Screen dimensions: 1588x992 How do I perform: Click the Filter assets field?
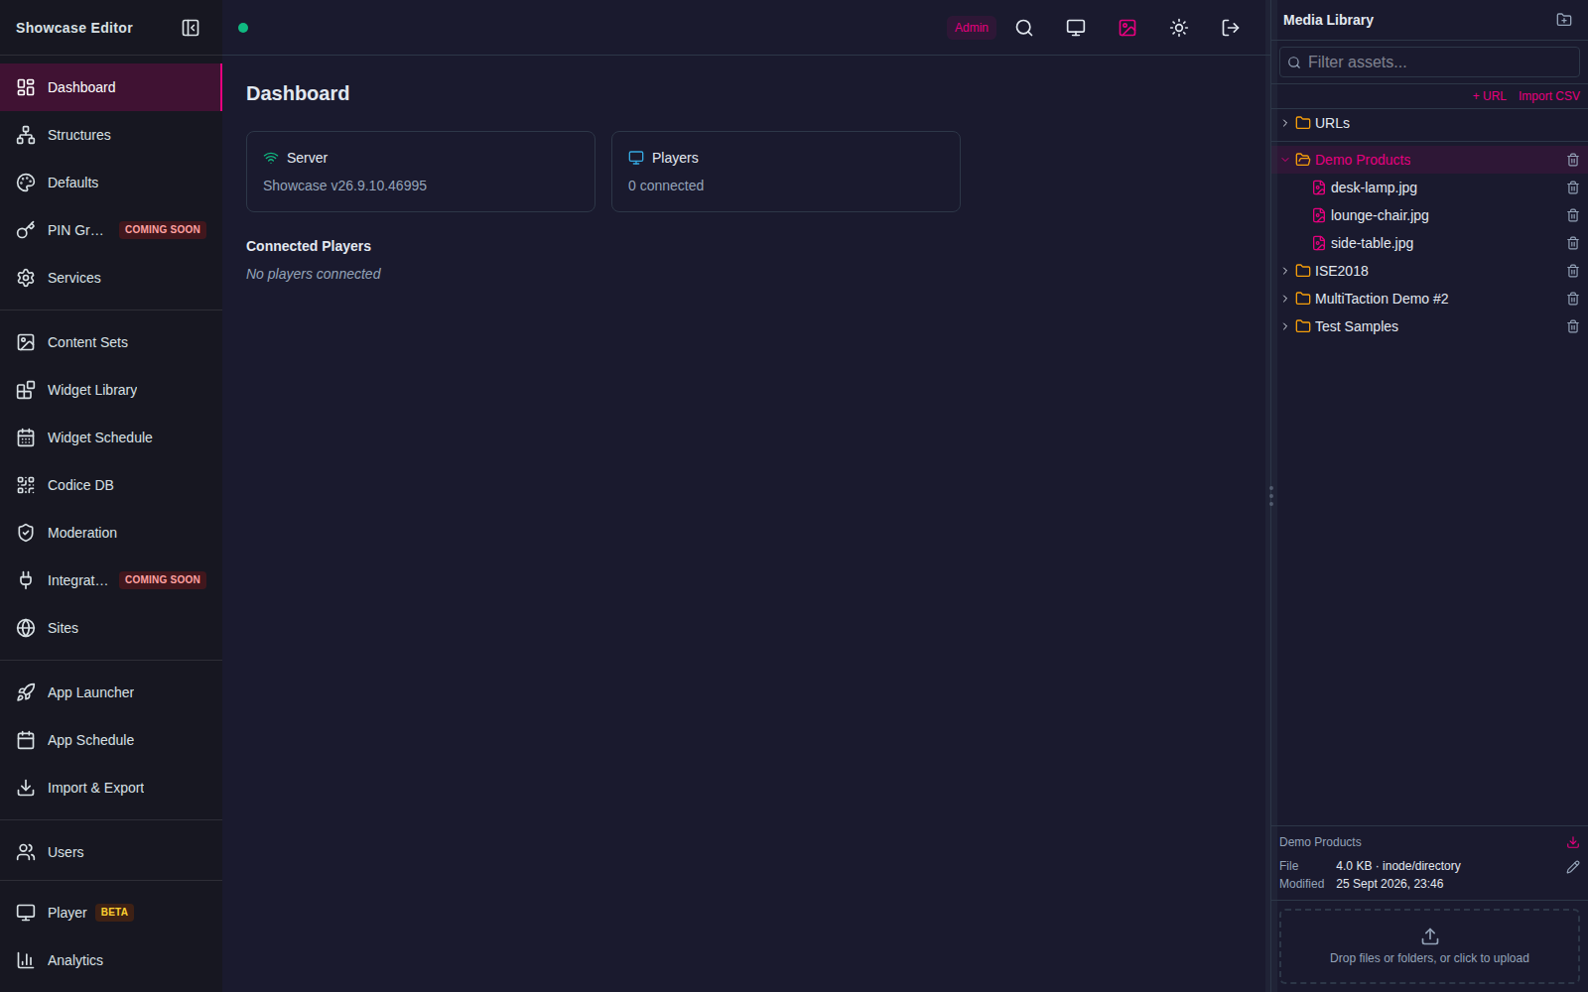1429,62
